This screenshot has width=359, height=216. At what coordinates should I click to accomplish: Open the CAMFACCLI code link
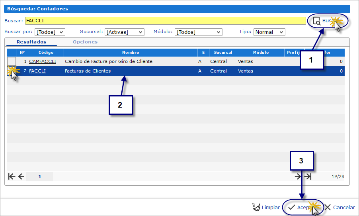tap(42, 61)
